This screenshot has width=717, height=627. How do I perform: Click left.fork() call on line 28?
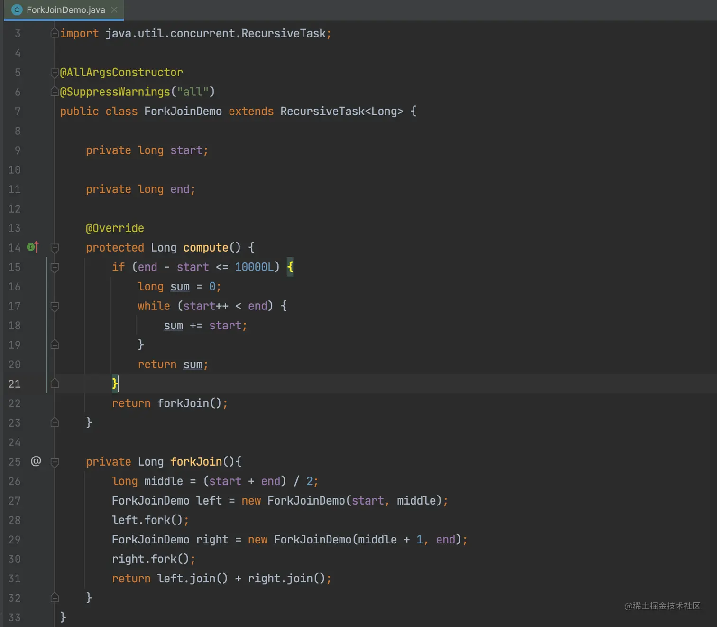pos(147,520)
